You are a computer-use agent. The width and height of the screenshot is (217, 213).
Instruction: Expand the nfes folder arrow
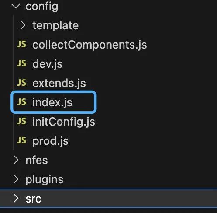click(x=16, y=160)
